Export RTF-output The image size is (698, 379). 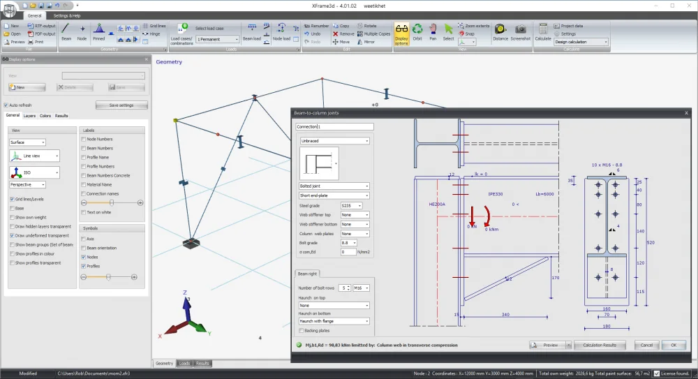coord(42,26)
